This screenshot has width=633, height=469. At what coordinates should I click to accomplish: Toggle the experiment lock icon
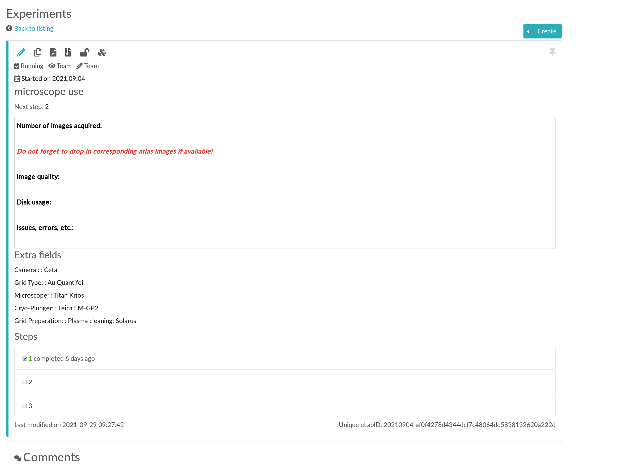(85, 53)
